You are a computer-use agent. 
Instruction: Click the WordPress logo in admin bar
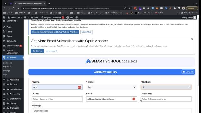(4, 18)
